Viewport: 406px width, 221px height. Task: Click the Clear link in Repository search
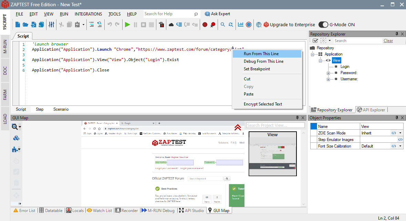tap(388, 41)
